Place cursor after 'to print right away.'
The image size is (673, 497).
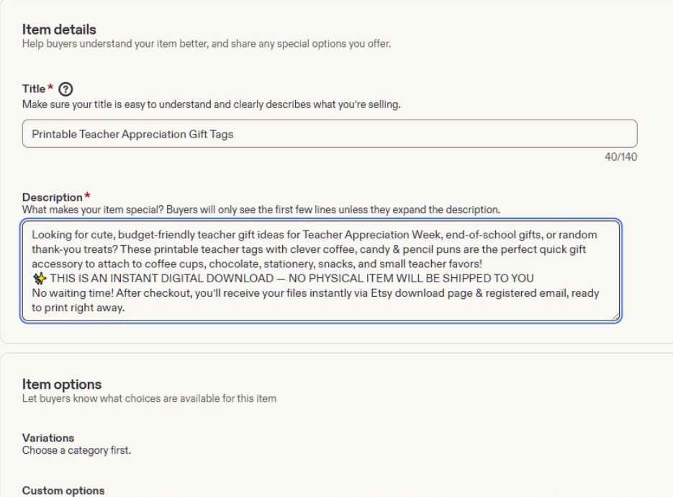tap(125, 308)
